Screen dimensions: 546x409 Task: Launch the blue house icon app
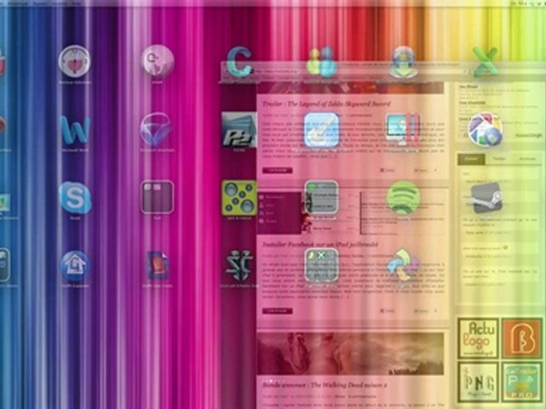[75, 266]
